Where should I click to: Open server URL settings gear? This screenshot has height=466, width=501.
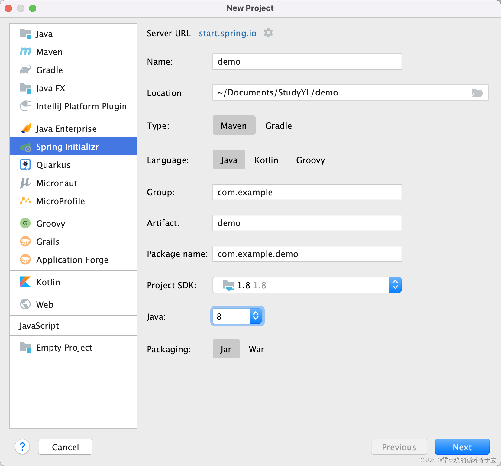[268, 33]
